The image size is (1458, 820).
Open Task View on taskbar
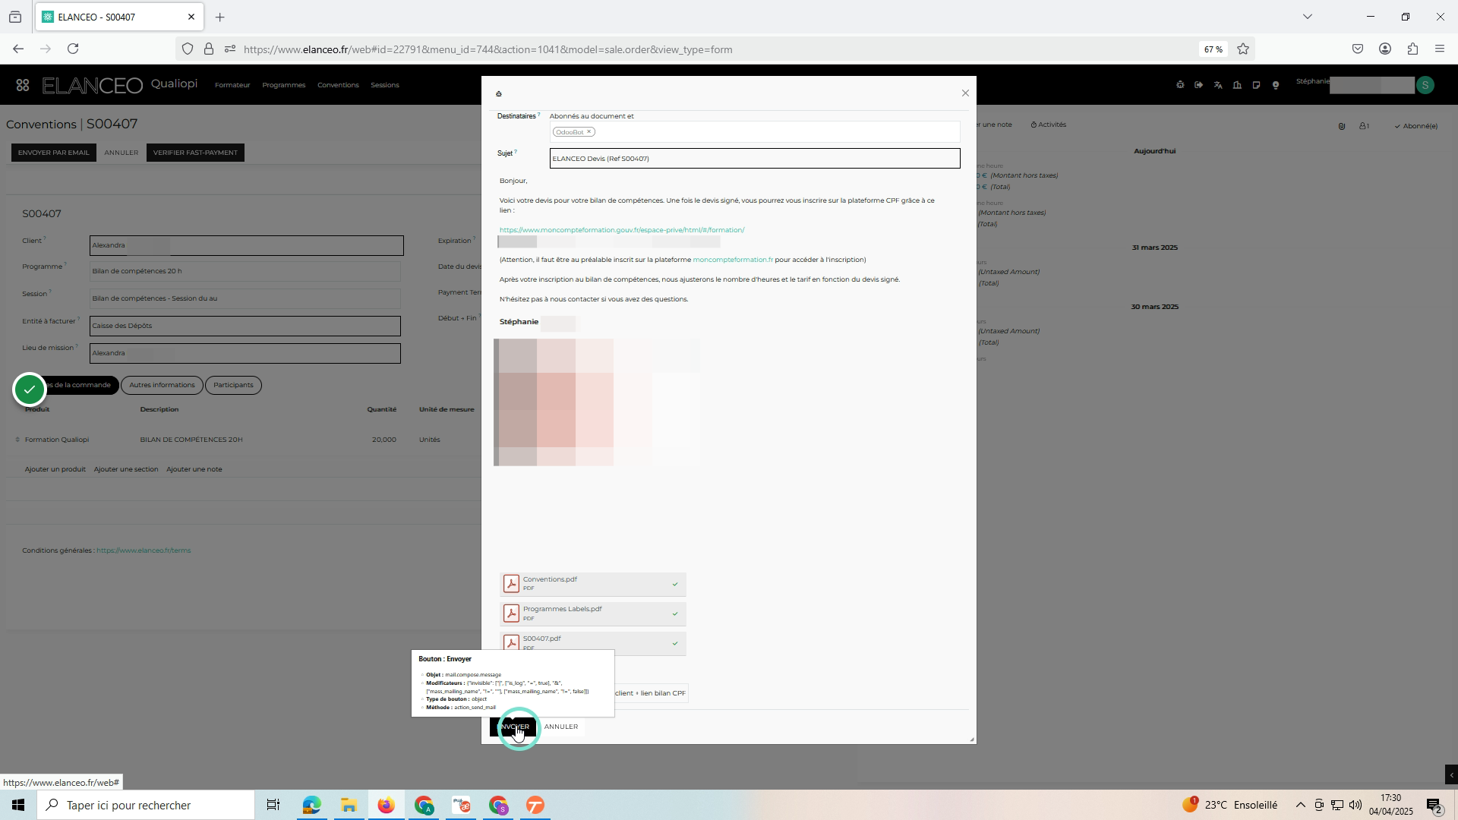273,806
